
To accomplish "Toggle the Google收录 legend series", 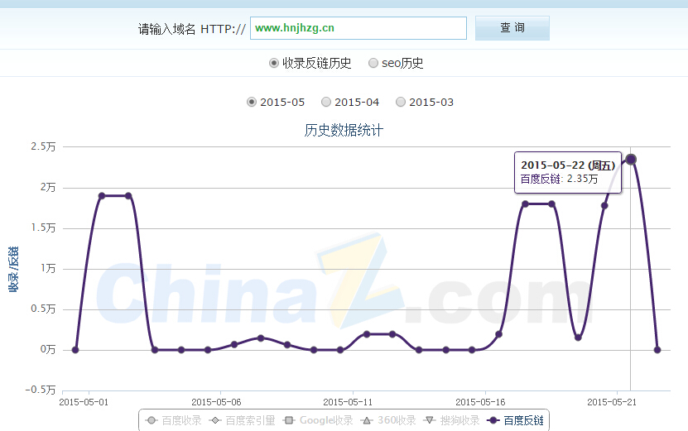I will (x=318, y=420).
